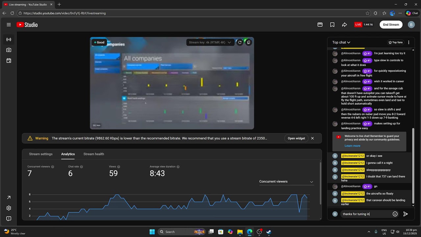The height and width of the screenshot is (237, 421).
Task: Reset stream with the refresh icon
Action: pyautogui.click(x=240, y=42)
